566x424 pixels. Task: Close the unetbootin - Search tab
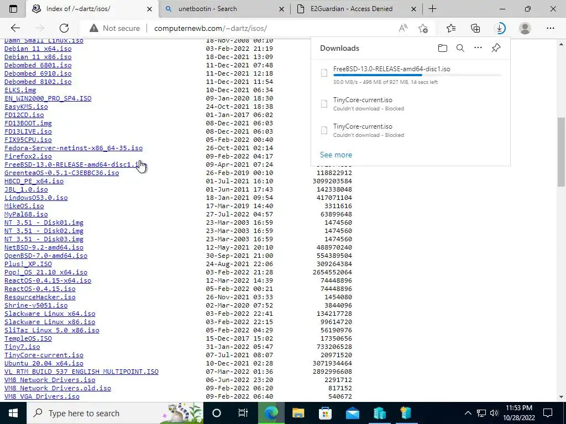coord(282,9)
